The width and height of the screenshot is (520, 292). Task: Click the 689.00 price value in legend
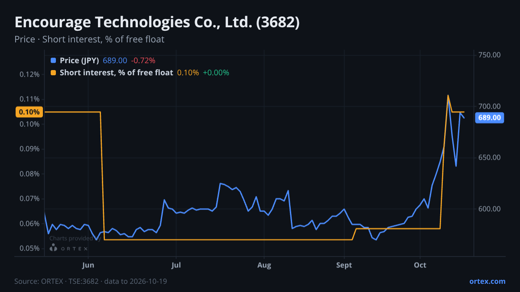pyautogui.click(x=115, y=61)
